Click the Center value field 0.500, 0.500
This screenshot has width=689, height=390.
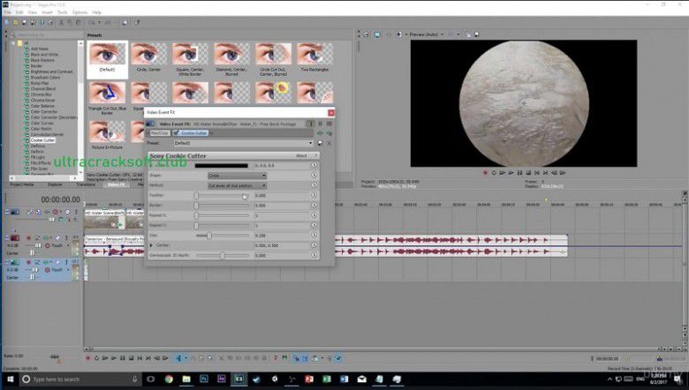(282, 245)
